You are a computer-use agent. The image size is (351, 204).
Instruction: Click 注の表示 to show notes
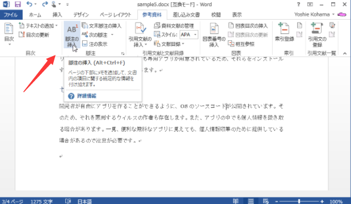point(95,44)
